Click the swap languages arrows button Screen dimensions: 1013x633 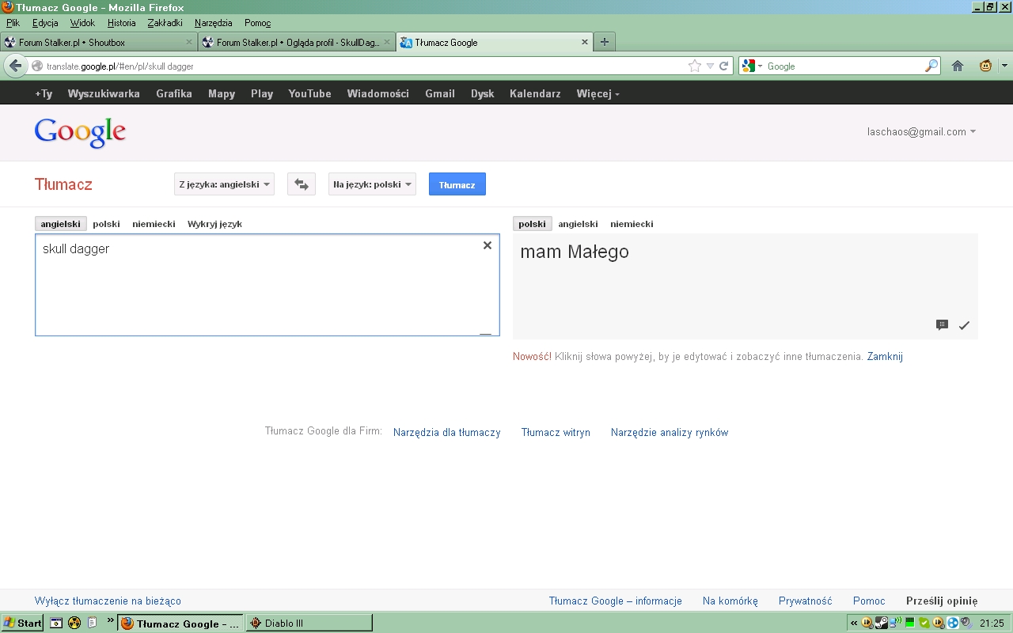click(301, 184)
